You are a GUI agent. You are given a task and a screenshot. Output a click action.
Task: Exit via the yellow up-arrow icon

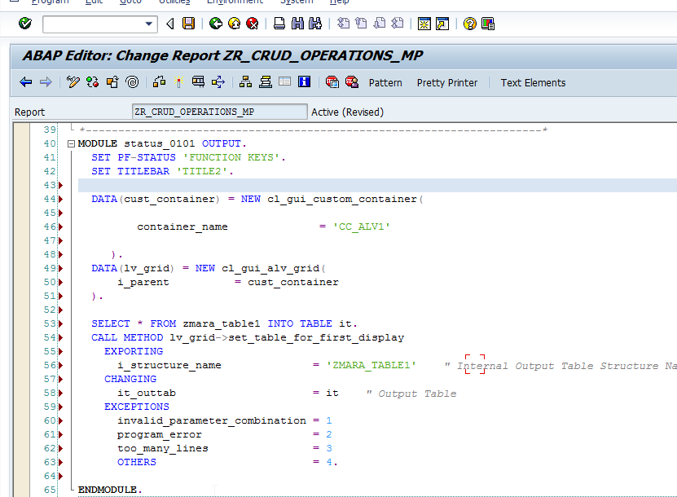tap(233, 24)
